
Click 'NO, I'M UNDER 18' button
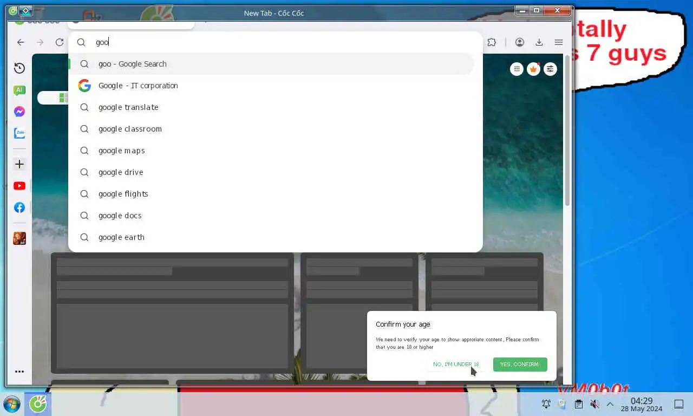point(456,365)
